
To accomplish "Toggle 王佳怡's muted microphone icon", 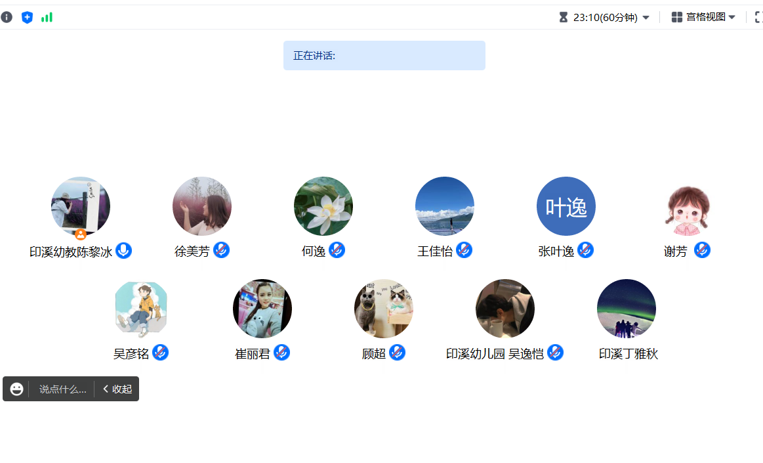I will pyautogui.click(x=464, y=250).
